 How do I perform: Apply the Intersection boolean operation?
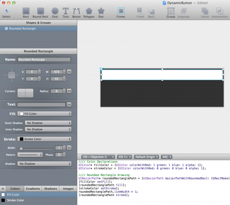coord(220,13)
